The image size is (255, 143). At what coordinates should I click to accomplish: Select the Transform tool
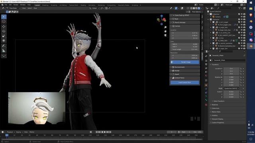click(x=4, y=41)
